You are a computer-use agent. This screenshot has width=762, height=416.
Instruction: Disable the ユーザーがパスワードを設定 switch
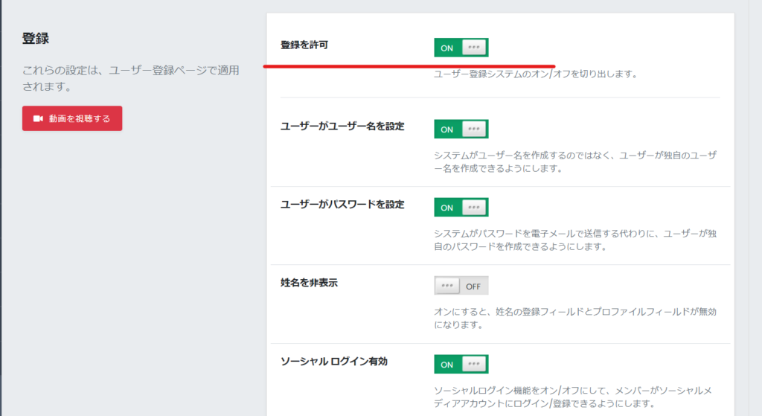[461, 208]
